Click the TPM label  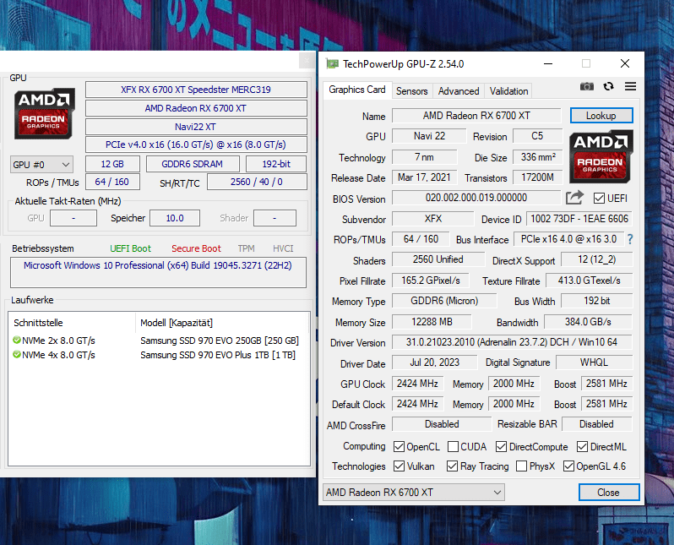247,248
